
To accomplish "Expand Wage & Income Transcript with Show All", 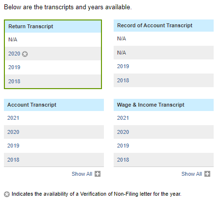I will point(192,174).
